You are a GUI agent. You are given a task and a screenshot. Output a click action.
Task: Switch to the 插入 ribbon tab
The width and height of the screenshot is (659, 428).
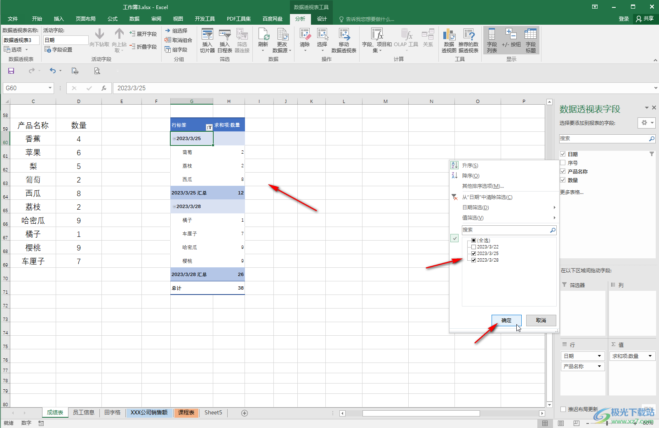coord(59,19)
